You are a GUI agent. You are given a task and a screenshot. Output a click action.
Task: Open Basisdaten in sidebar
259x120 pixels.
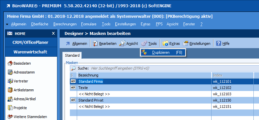click(22, 63)
